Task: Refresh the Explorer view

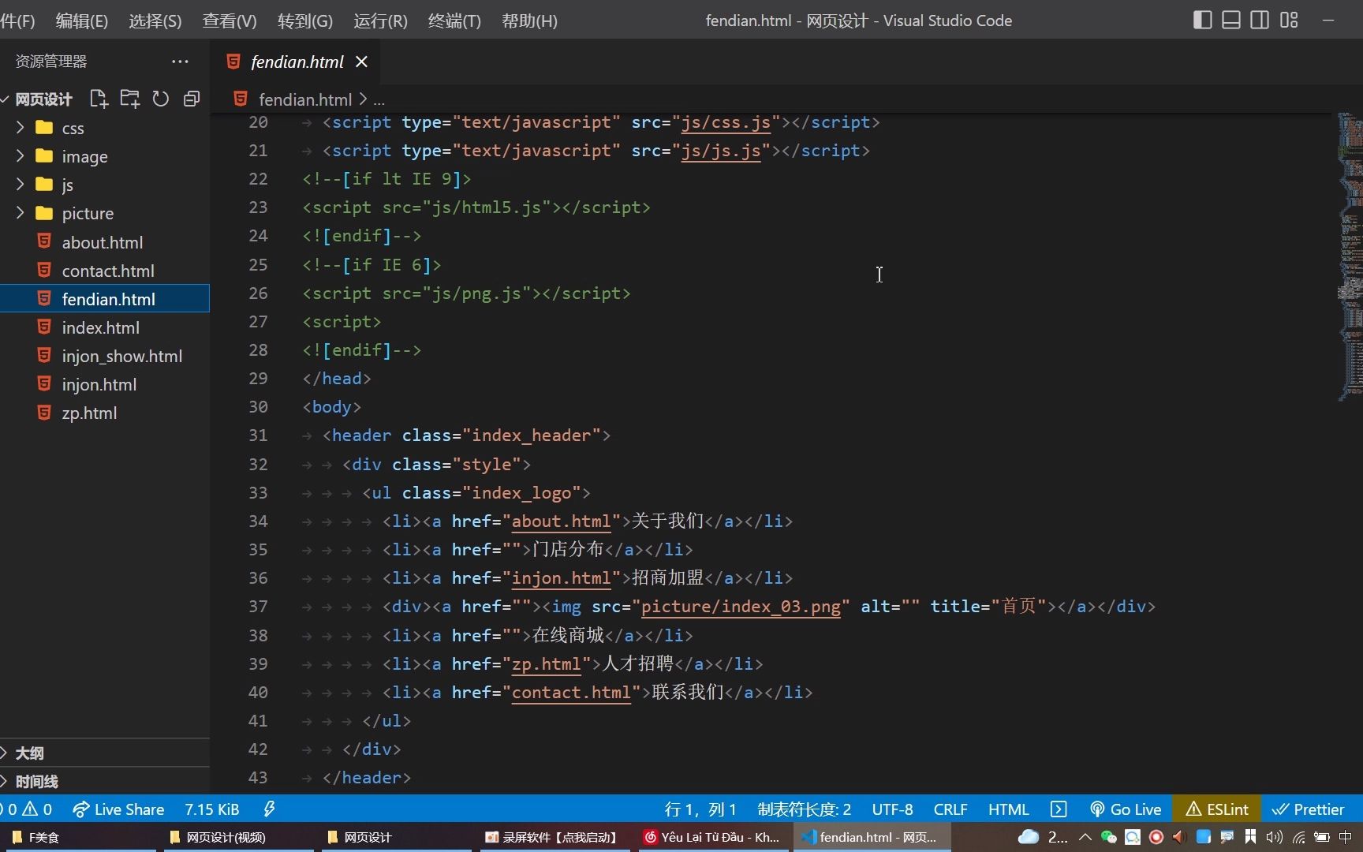Action: [x=160, y=98]
